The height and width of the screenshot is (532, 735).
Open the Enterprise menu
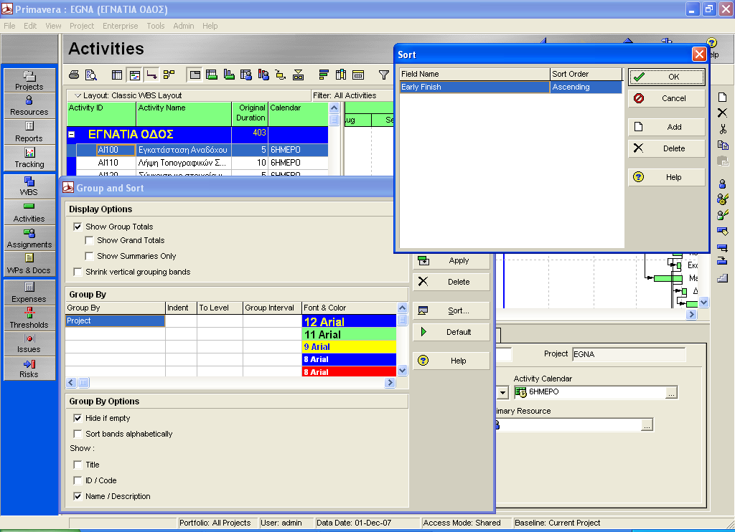(121, 26)
